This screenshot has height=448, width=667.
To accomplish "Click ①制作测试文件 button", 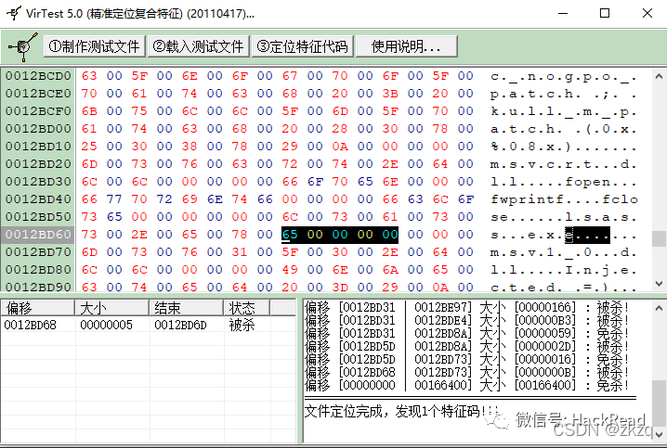I will pyautogui.click(x=94, y=46).
